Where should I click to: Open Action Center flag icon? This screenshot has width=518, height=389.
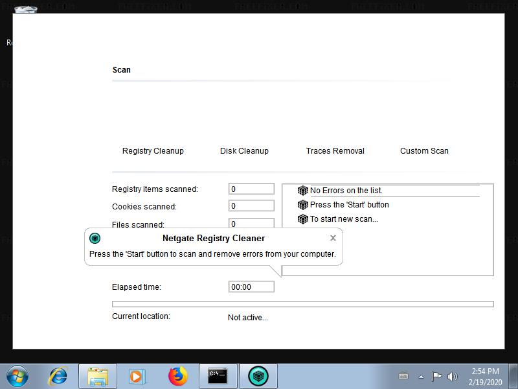click(436, 377)
